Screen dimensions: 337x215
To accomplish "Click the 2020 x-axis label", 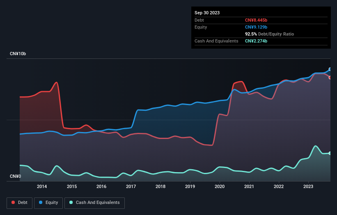I will (x=220, y=186).
